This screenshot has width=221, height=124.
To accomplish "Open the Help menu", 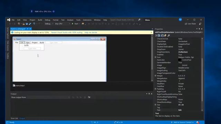I will (x=105, y=20).
